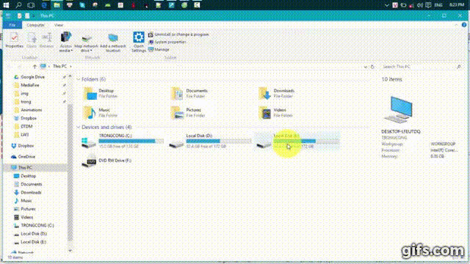Collapse the Folders (6) group
Screen dimensions: 470x264
[79, 79]
